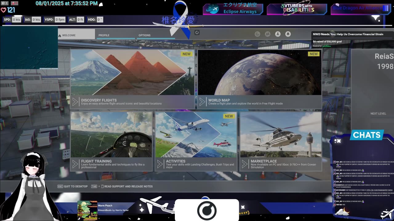Click the date and time stamp

[x=66, y=4]
